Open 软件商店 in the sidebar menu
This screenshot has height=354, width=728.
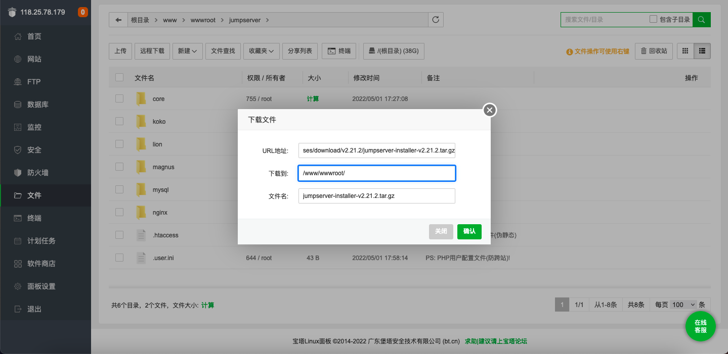(46, 264)
